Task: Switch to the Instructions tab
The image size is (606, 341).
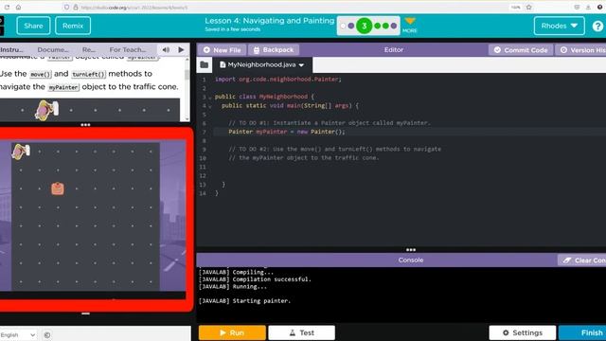Action: point(11,49)
